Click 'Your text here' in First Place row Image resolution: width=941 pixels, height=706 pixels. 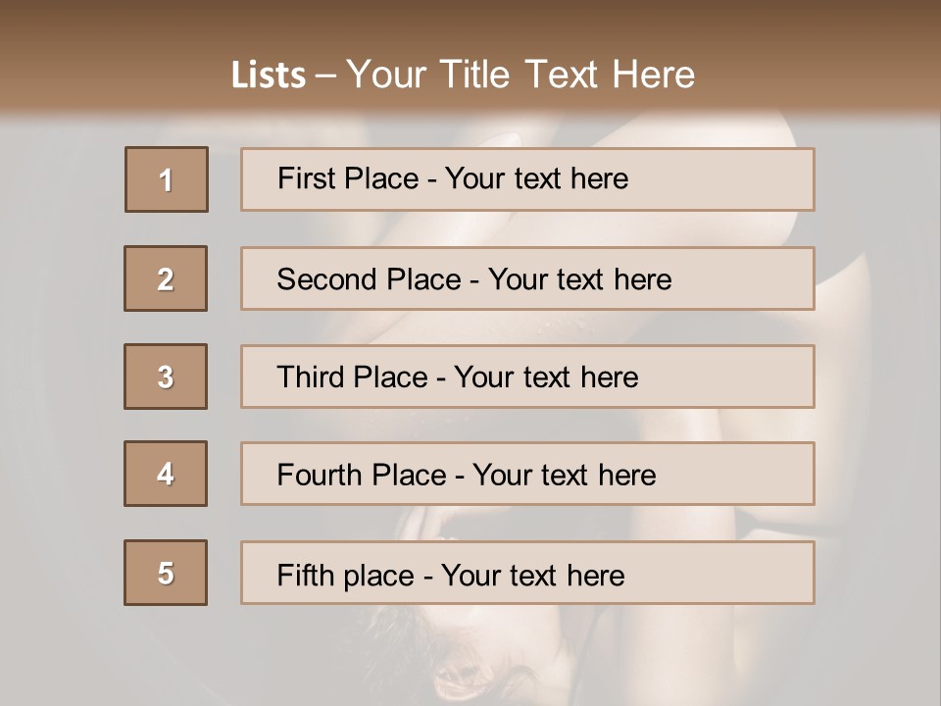click(536, 178)
